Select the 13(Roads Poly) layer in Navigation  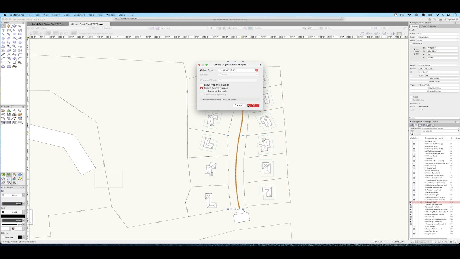431,202
